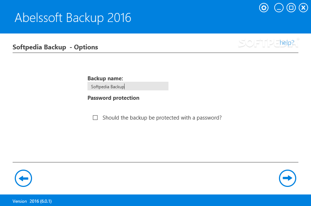Click the word 'Version' in the footer
The image size is (311, 206).
20,201
